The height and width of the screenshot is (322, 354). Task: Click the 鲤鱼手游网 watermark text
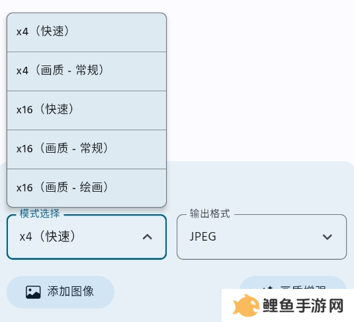[x=303, y=305]
